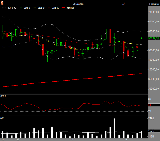Click the IBOVESPA chart title
The width and height of the screenshot is (160, 141).
(x=78, y=4)
